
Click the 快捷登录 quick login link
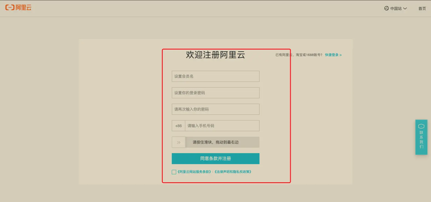[x=333, y=55]
